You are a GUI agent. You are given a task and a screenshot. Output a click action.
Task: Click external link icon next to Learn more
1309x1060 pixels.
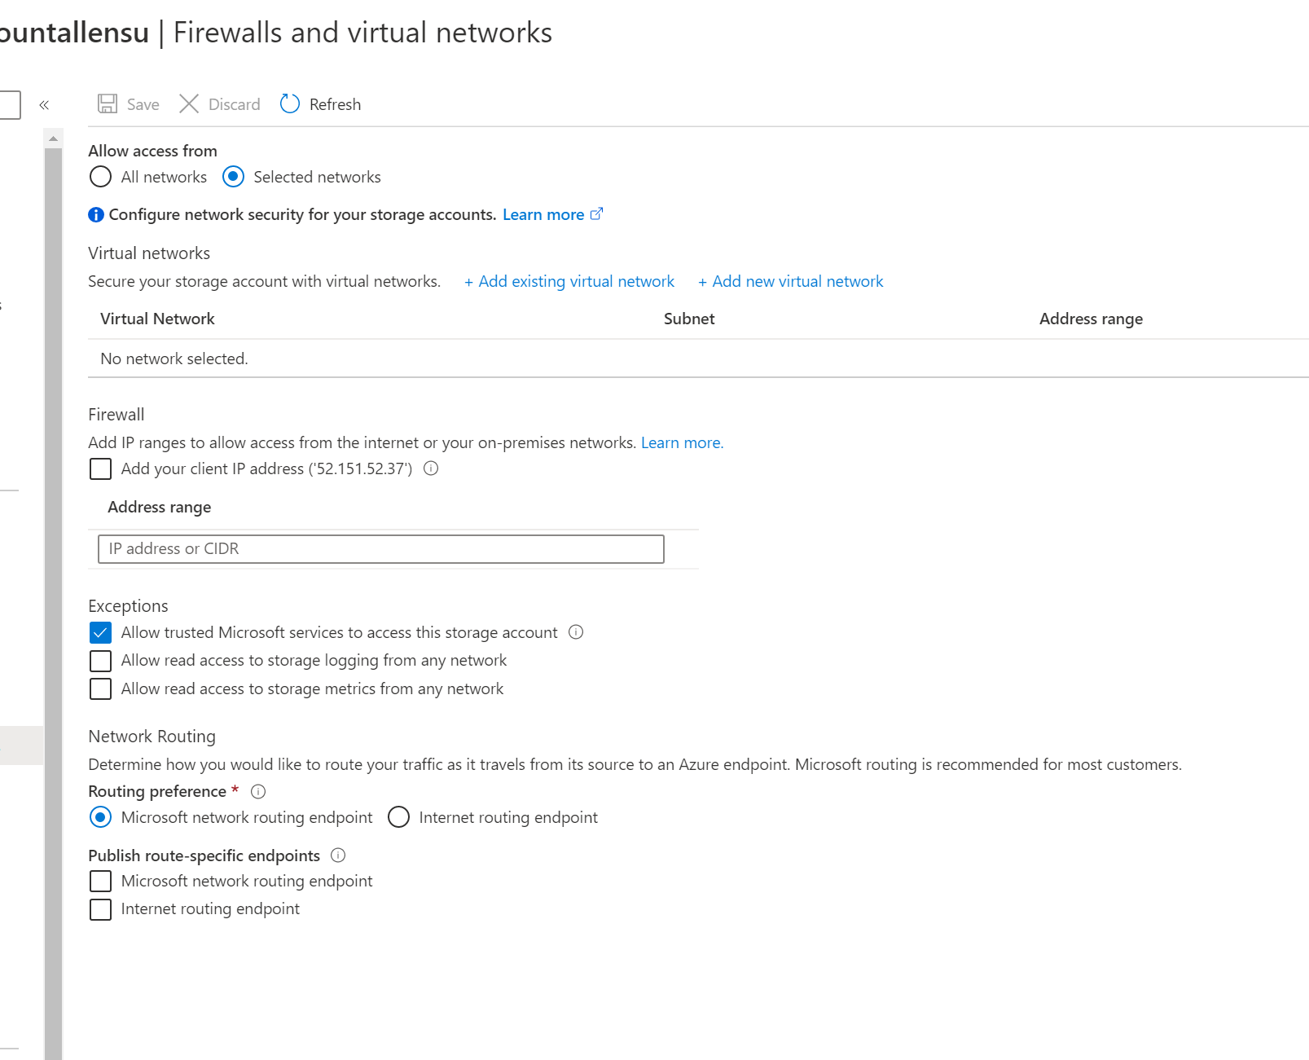[x=597, y=213]
